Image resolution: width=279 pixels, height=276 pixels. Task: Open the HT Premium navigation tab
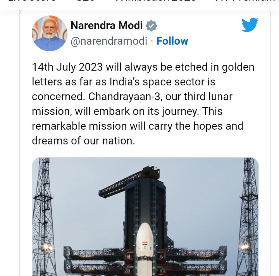coord(246,1)
